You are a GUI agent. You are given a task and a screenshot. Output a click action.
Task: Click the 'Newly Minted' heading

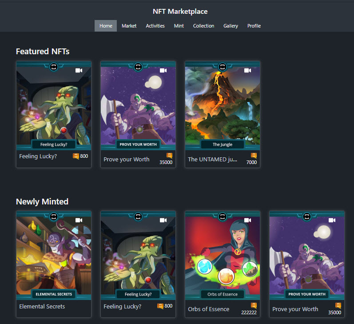pyautogui.click(x=42, y=201)
